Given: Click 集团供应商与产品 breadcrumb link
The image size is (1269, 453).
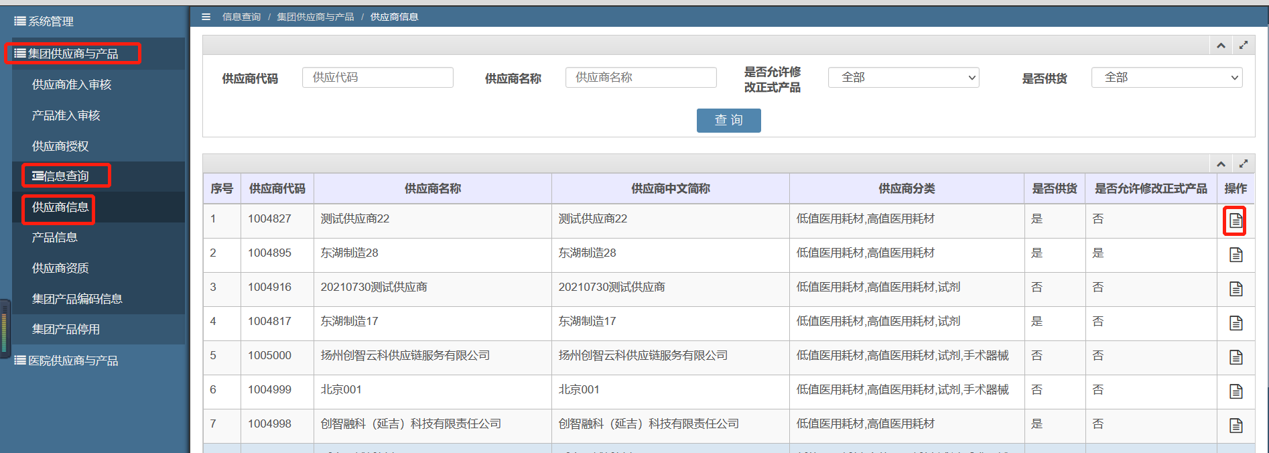Looking at the screenshot, I should pyautogui.click(x=316, y=17).
